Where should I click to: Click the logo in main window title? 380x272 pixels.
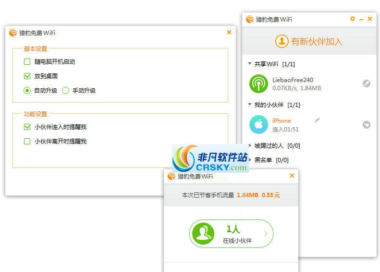click(250, 19)
